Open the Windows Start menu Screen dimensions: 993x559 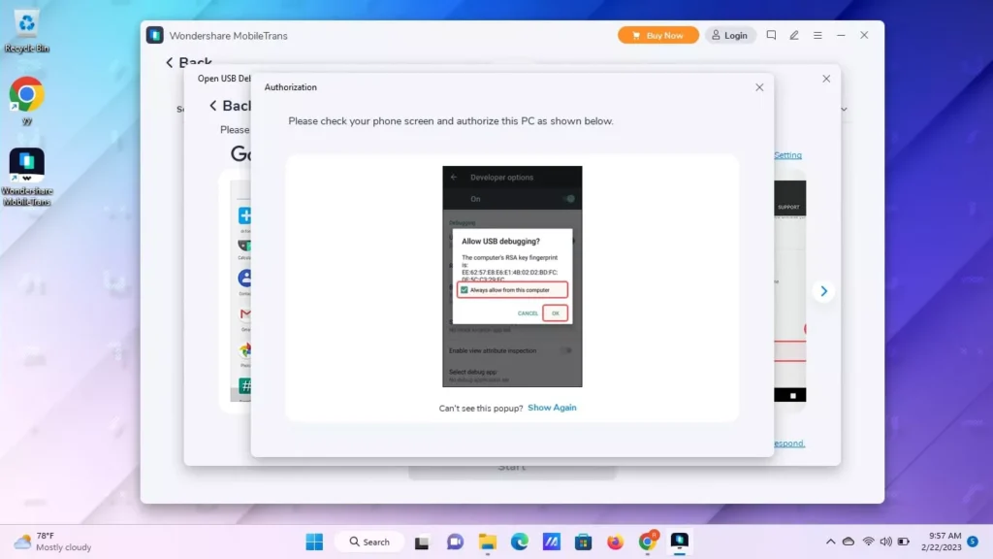(314, 542)
